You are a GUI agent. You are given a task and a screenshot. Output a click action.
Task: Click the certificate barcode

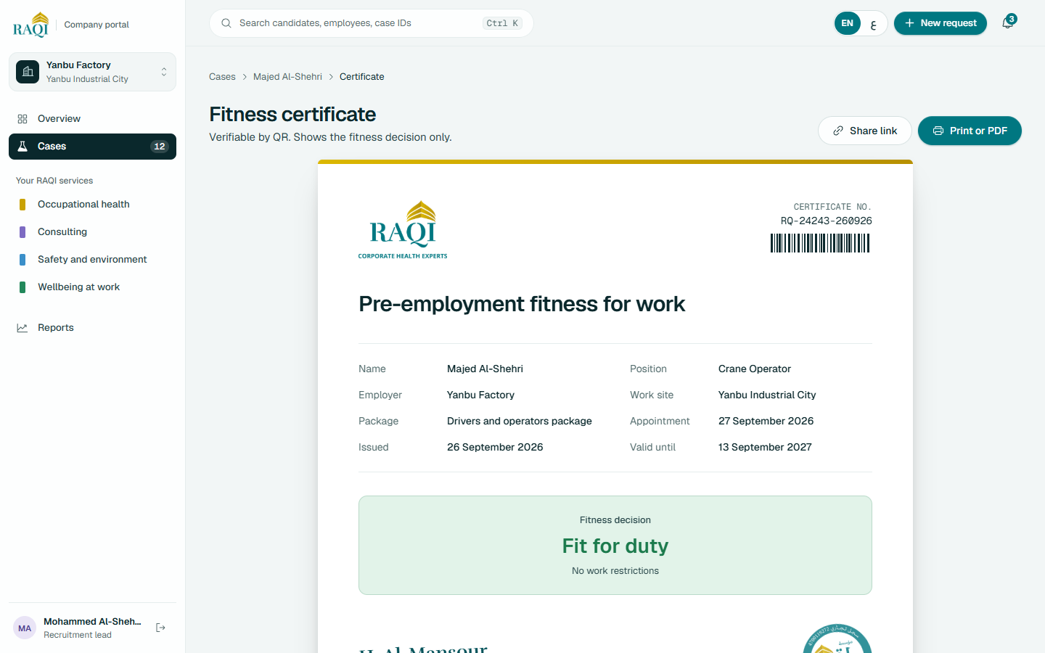coord(820,243)
